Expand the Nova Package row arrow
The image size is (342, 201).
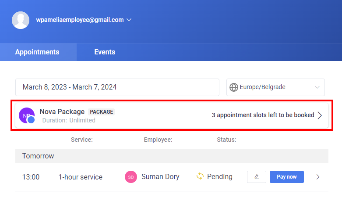pos(320,115)
